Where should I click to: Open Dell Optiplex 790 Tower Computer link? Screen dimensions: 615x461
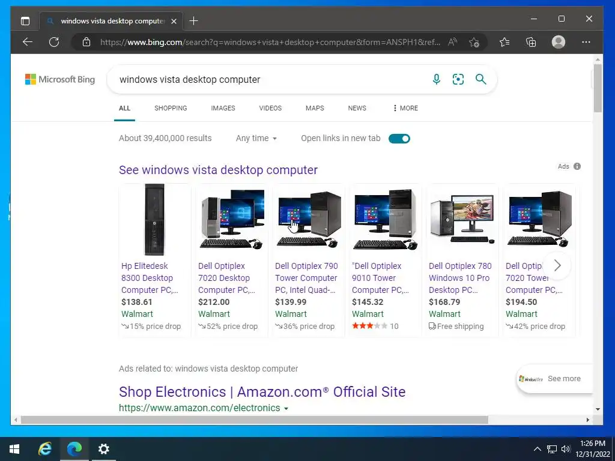point(306,277)
